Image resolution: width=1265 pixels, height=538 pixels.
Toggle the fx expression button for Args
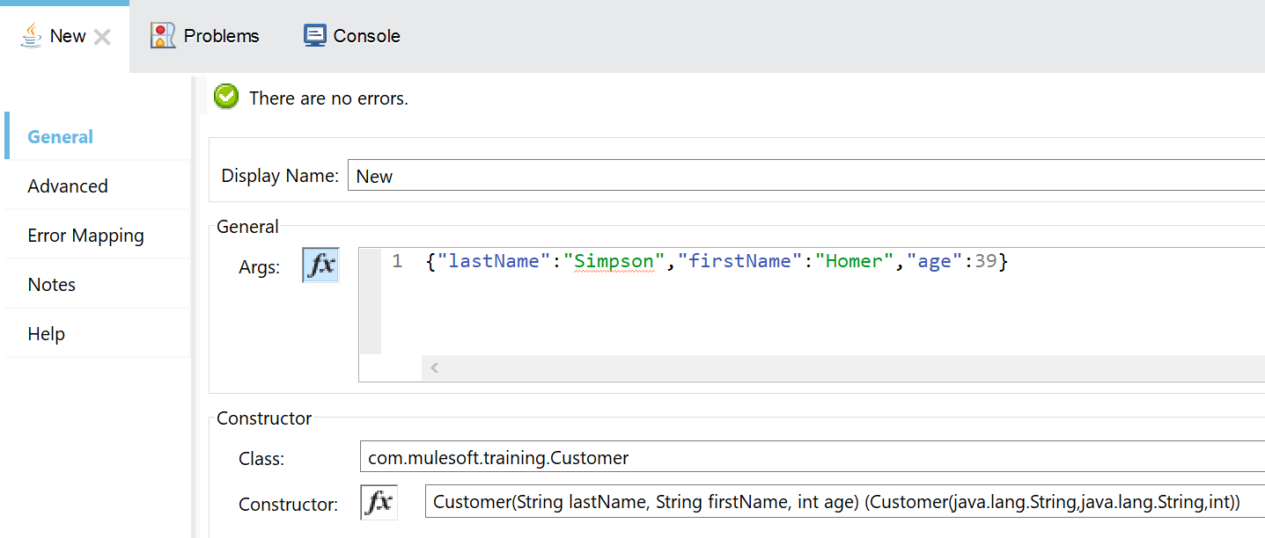[320, 265]
